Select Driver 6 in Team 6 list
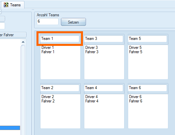 [x=135, y=97]
